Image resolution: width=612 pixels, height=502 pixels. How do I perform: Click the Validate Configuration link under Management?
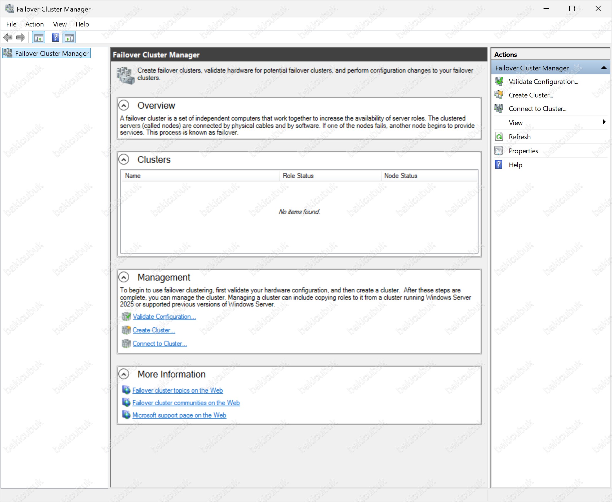pos(164,317)
